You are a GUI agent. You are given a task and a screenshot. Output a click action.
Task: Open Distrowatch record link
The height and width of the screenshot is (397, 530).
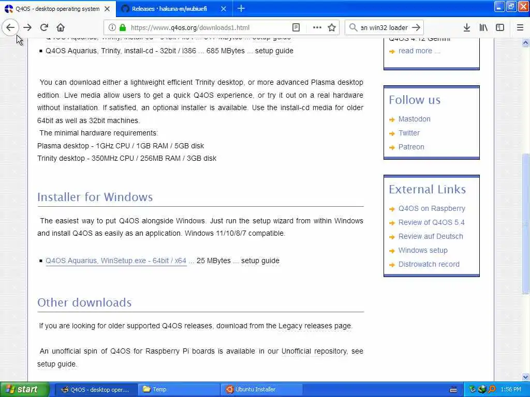click(x=429, y=264)
